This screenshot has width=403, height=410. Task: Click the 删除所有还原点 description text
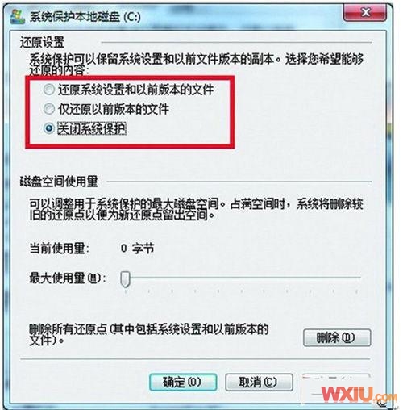pyautogui.click(x=149, y=335)
